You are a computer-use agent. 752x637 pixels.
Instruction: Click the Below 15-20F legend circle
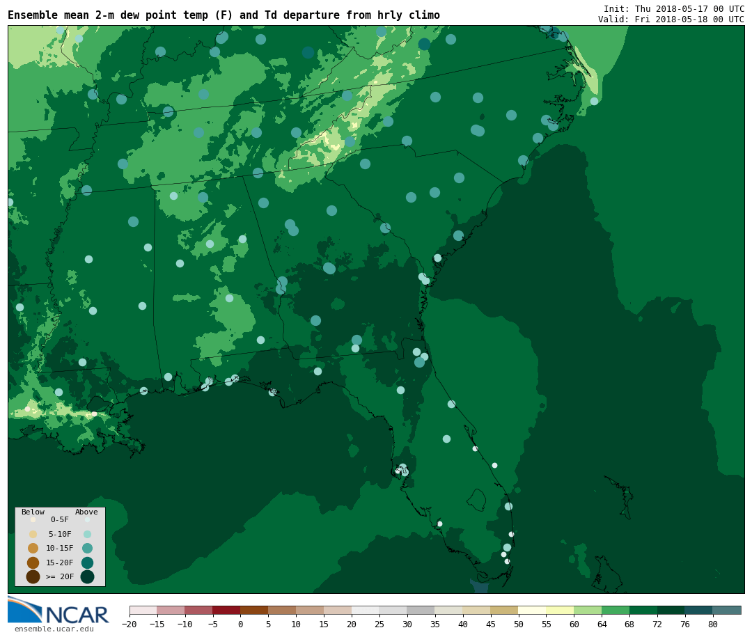(33, 563)
